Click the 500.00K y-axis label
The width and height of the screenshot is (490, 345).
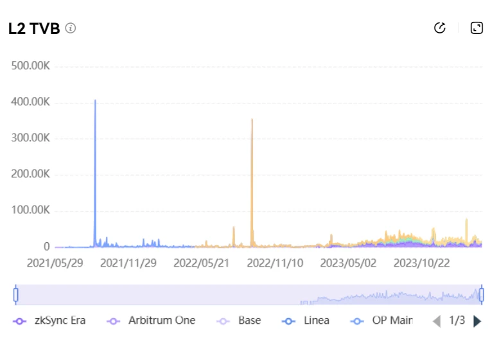point(31,66)
